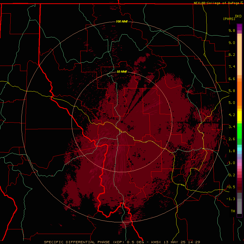Viewport: 244px width, 244px height.
Task: Click the yellow segment of the color bar
Action: click(239, 116)
